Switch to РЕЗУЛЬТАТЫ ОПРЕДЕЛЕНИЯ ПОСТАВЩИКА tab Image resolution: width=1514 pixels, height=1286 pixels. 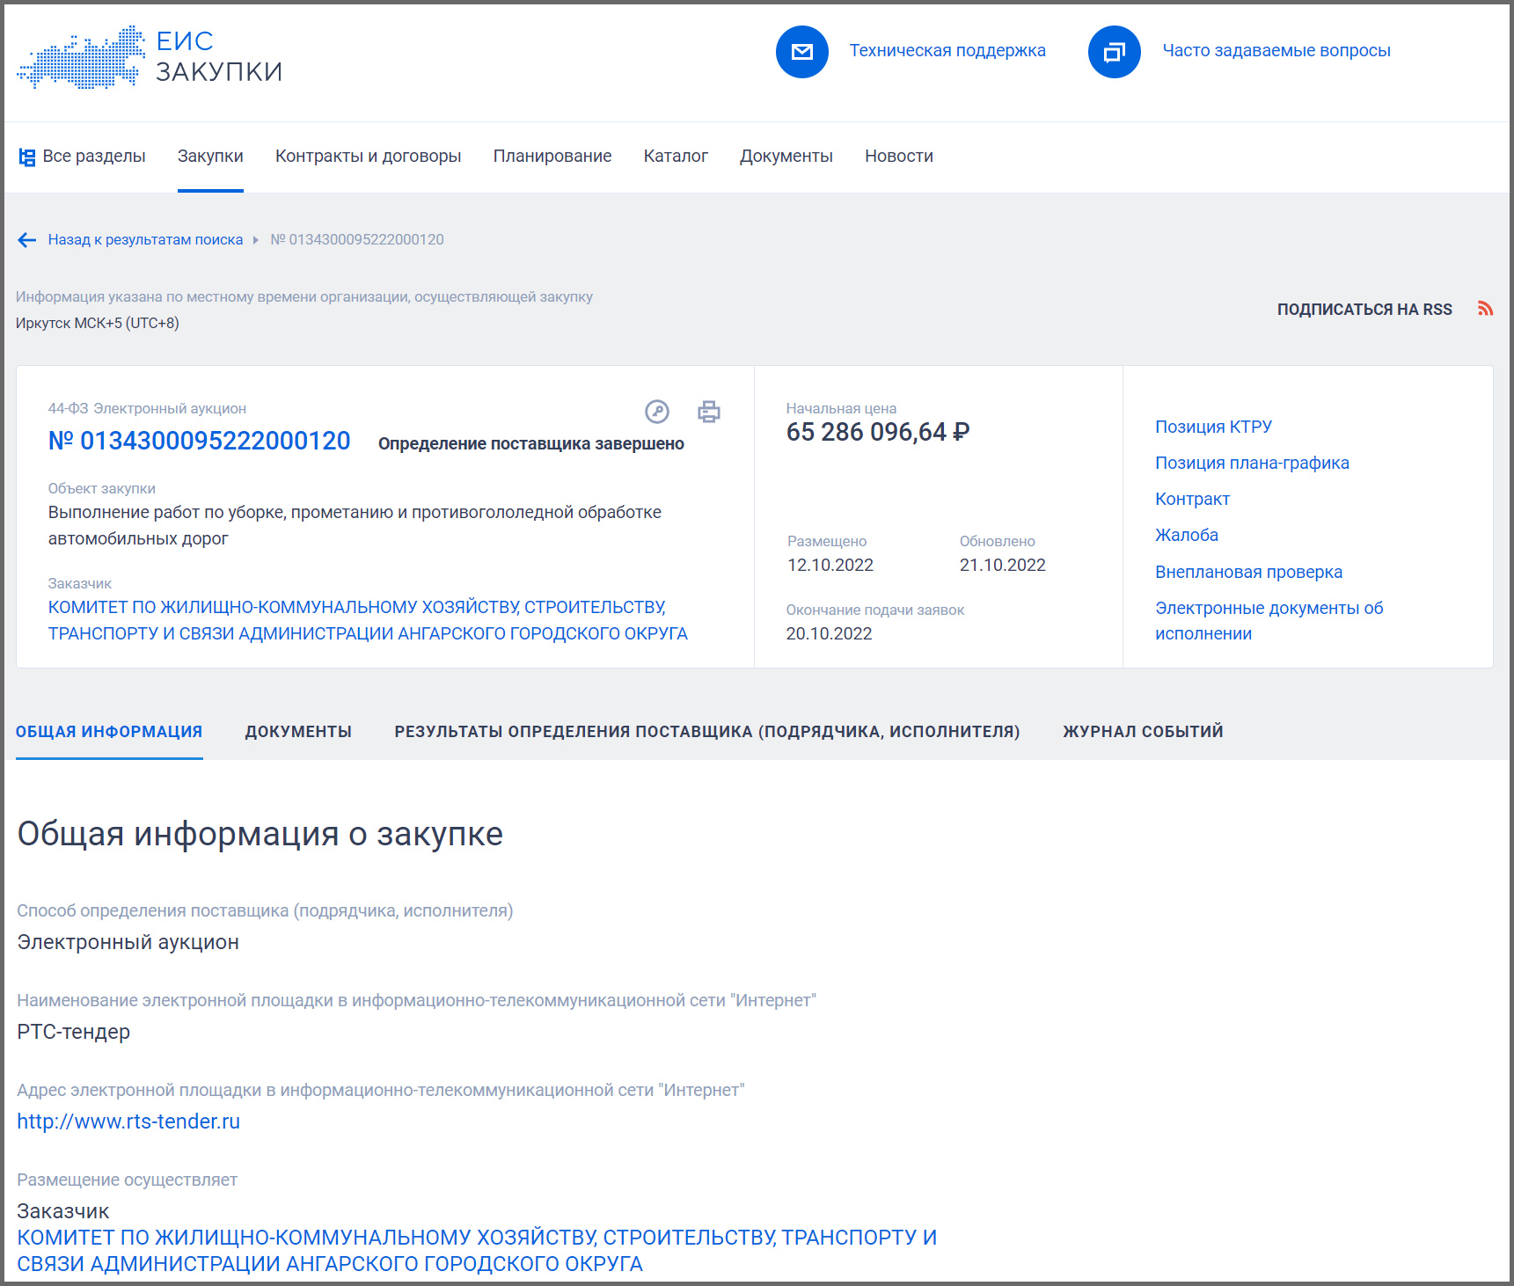707,732
